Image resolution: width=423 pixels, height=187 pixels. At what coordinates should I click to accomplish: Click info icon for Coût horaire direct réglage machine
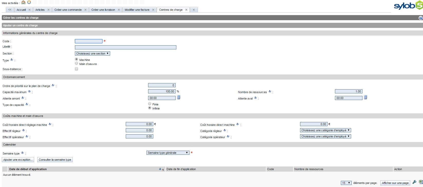[50, 124]
